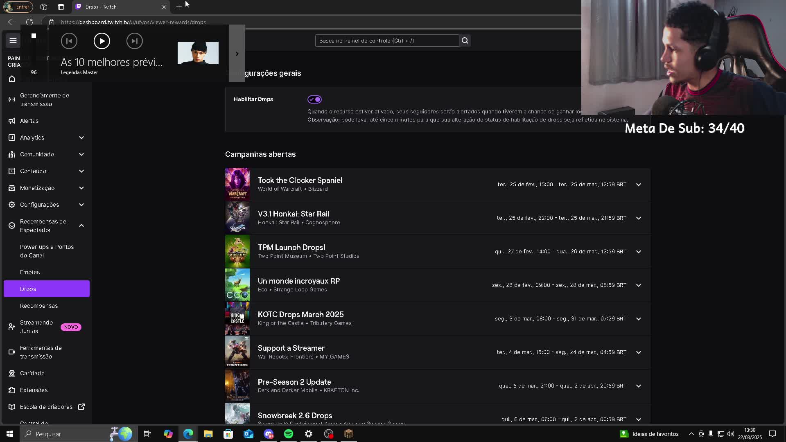Skip to previous track in media overlay

[69, 41]
